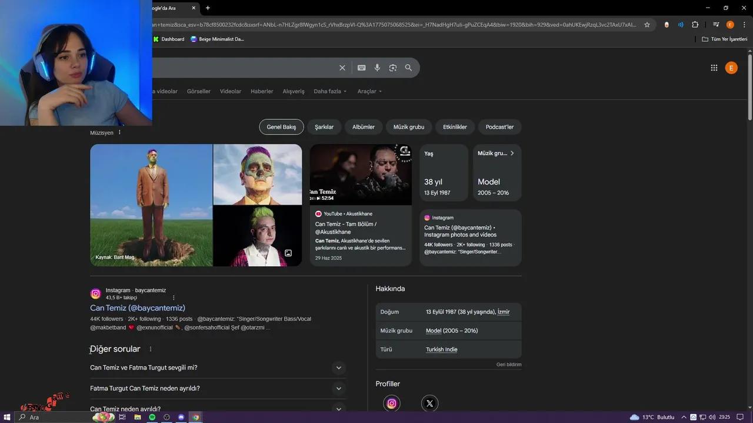Open the Can Temiz (@baycantemiz) result link

138,308
